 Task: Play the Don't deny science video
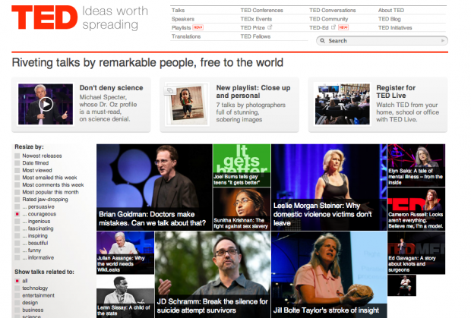[x=46, y=105]
